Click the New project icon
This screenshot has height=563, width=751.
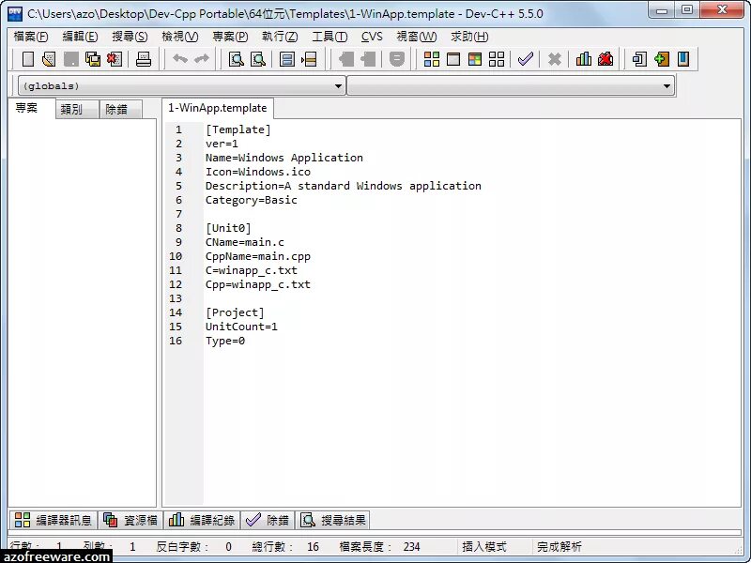(639, 59)
